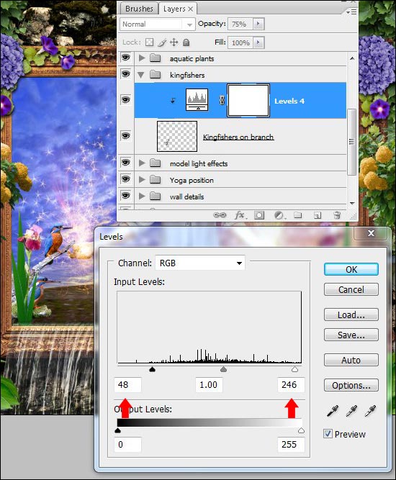Viewport: 396px width, 480px height.
Task: Click the Options... button
Action: 351,385
